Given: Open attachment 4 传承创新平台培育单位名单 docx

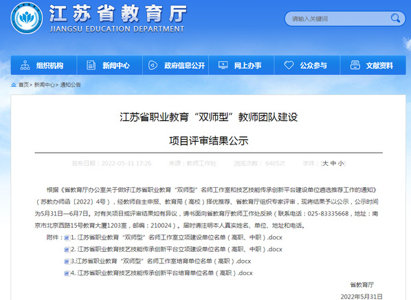Looking at the screenshot, I should [162, 273].
